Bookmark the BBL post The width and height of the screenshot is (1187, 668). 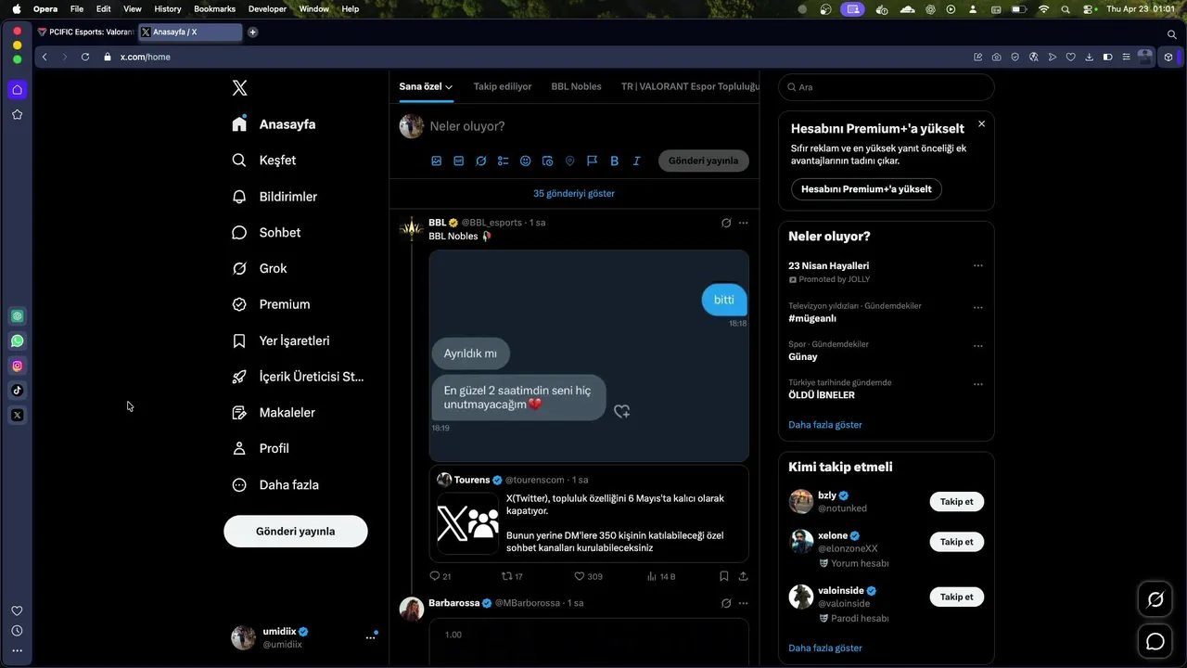click(x=724, y=576)
